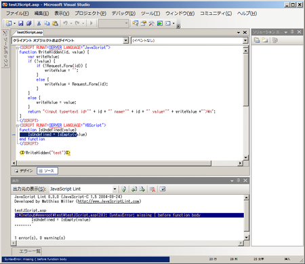Pin the Solution Explorer with pushpin icon

click(x=292, y=32)
